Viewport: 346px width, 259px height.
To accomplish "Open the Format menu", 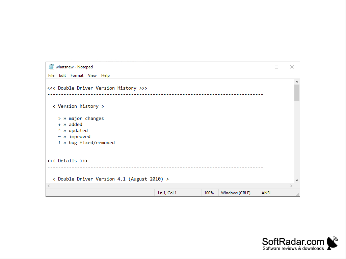I will (77, 75).
